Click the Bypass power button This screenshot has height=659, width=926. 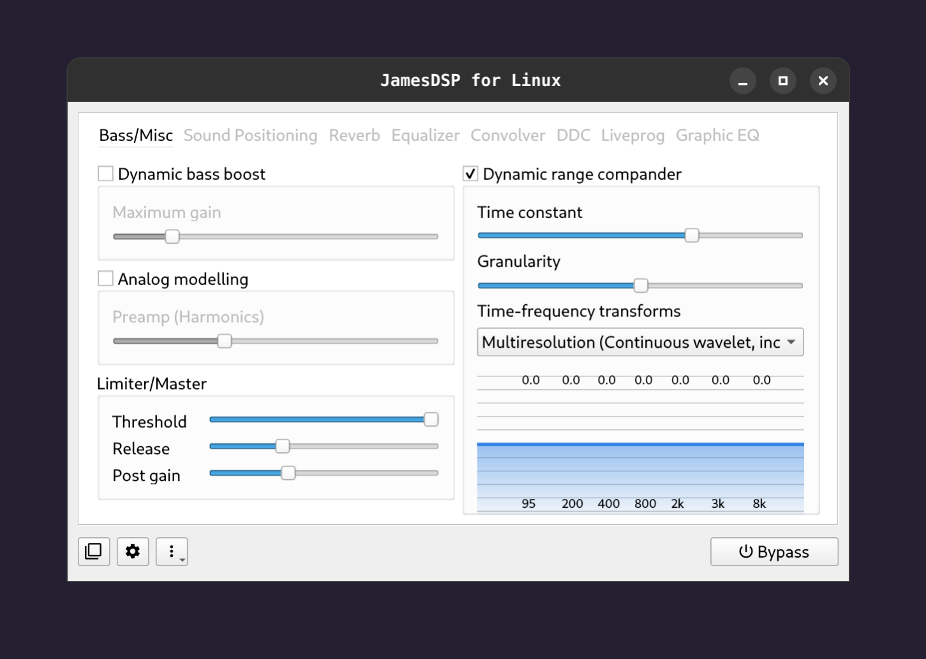(x=774, y=552)
